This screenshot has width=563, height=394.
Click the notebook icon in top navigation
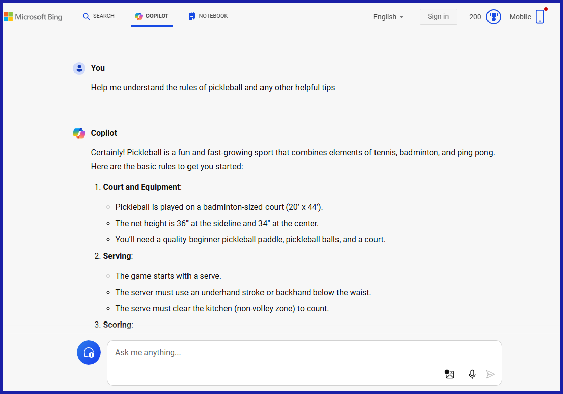(192, 16)
